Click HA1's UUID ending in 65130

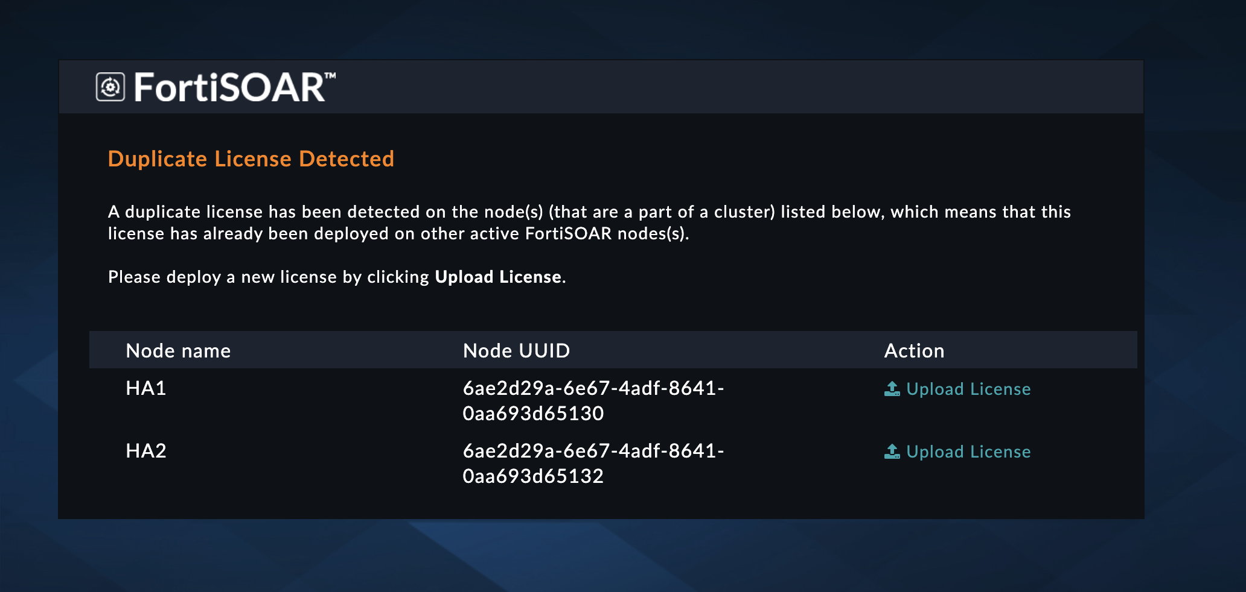[x=593, y=401]
